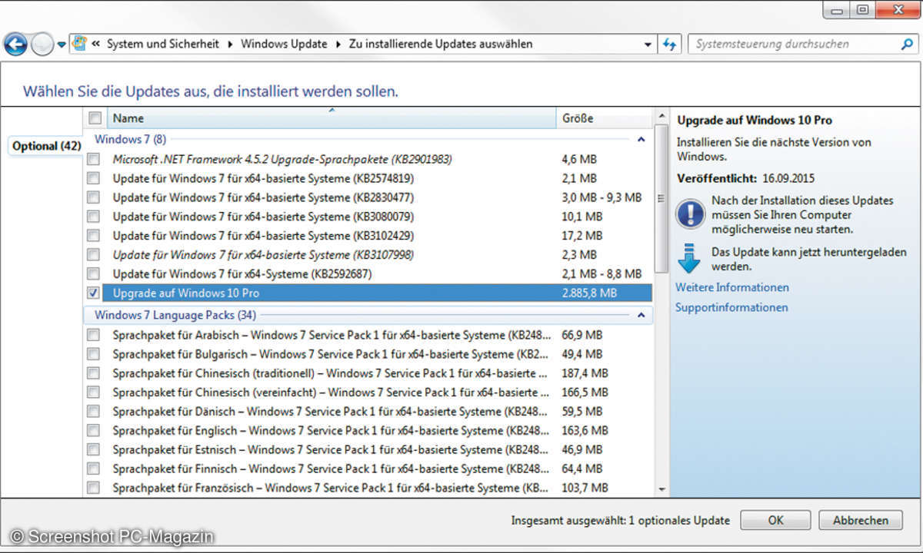The image size is (923, 553).
Task: Check Sprachpaket für Finnisch checkbox
Action: point(93,469)
